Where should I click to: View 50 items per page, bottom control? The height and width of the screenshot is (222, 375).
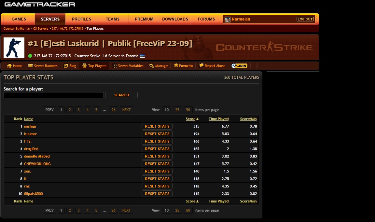(188, 210)
